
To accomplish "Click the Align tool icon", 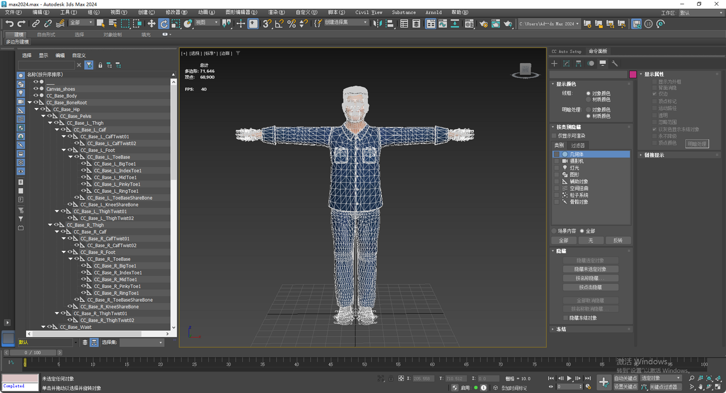I will point(390,23).
